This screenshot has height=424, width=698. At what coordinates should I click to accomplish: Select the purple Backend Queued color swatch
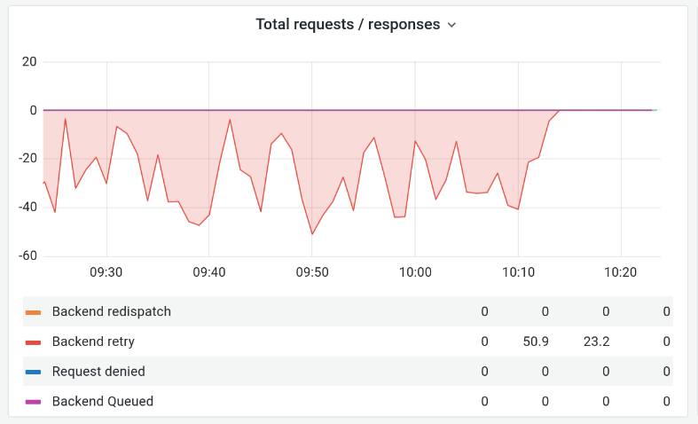(33, 401)
